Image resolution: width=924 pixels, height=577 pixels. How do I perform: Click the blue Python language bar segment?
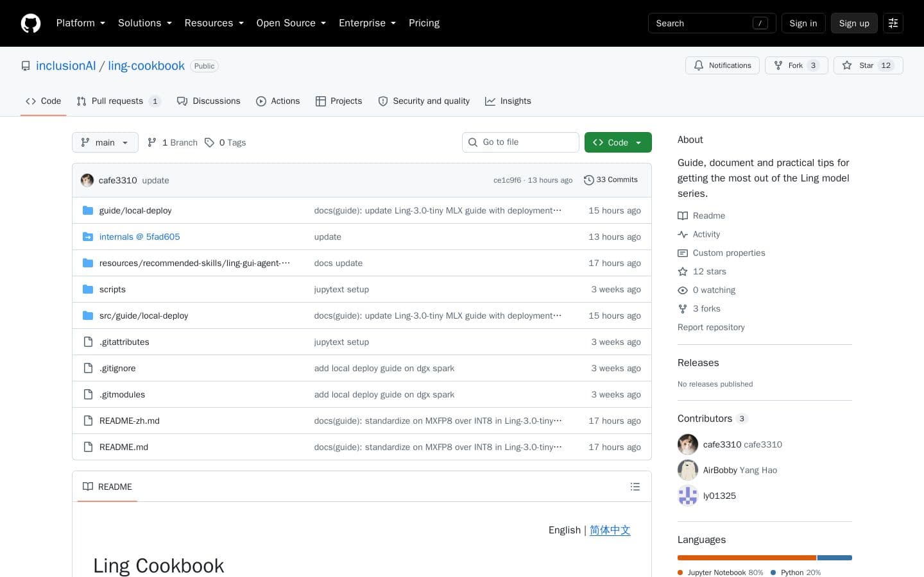pos(835,558)
